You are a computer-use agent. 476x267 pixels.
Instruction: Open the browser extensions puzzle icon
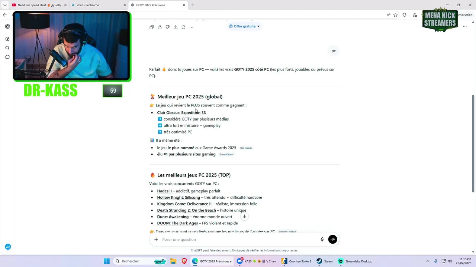(x=405, y=15)
